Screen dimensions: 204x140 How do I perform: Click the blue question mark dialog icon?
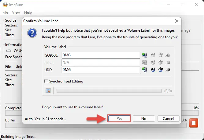click(32, 33)
